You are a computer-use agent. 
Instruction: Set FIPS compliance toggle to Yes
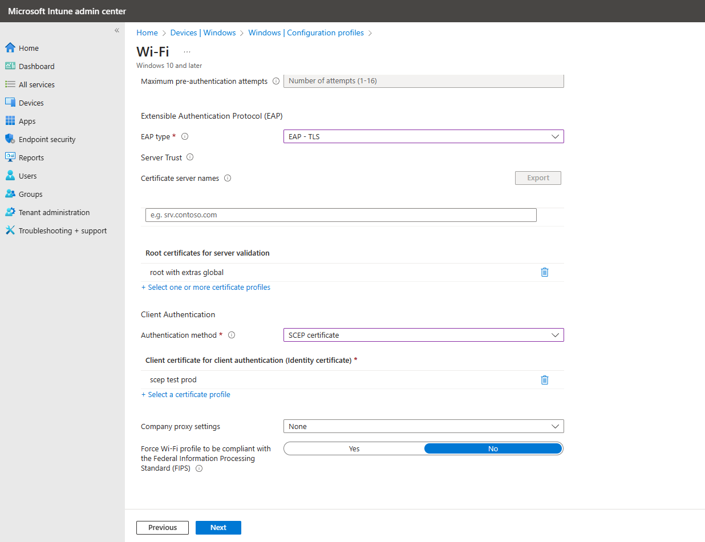pyautogui.click(x=354, y=449)
